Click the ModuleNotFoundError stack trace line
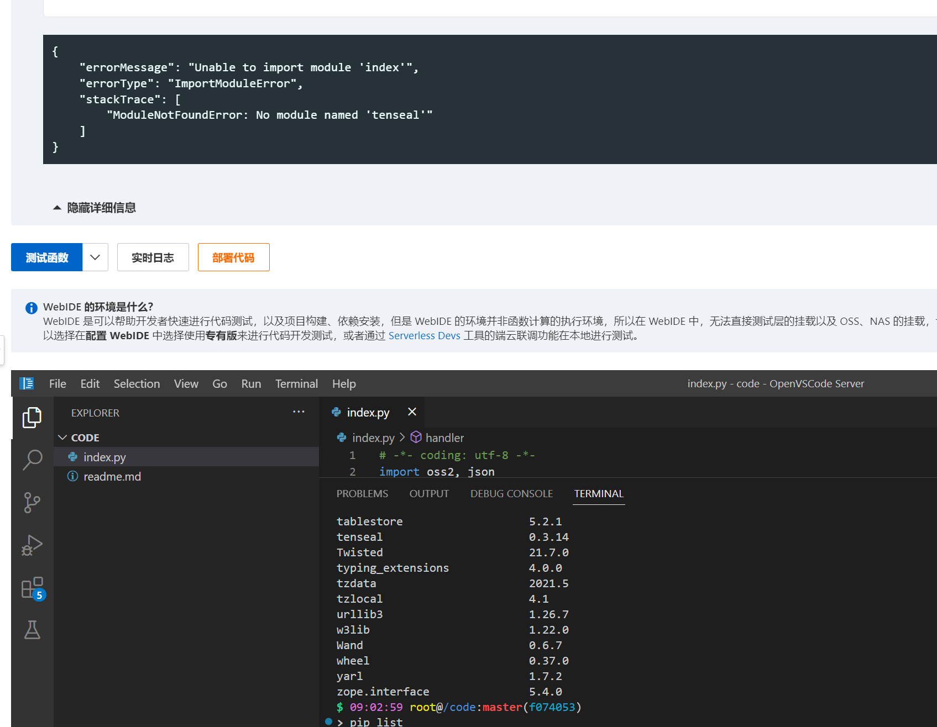 (269, 115)
